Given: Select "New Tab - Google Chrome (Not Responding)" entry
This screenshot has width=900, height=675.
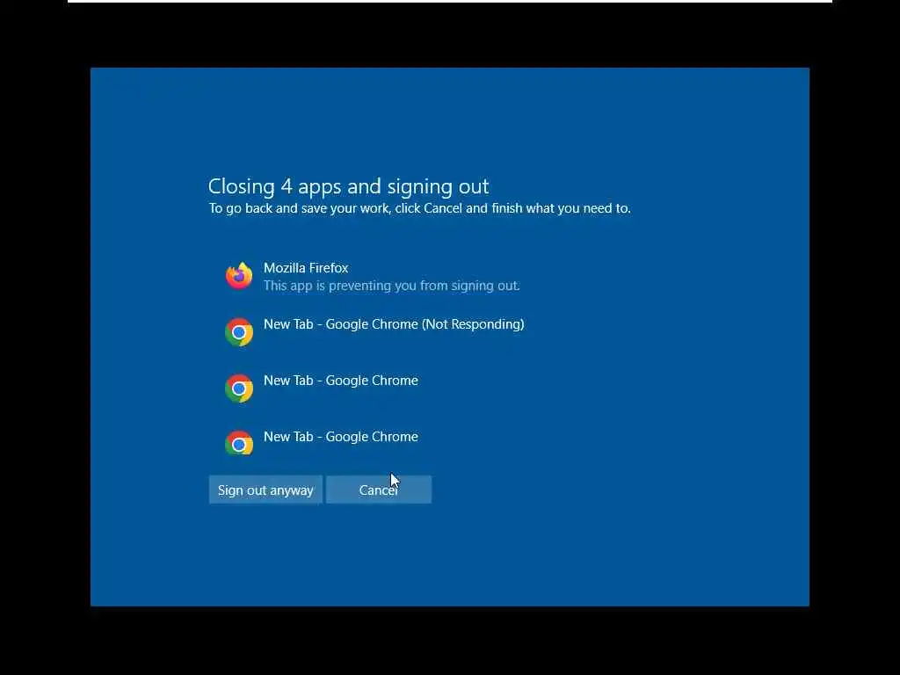Looking at the screenshot, I should (394, 324).
